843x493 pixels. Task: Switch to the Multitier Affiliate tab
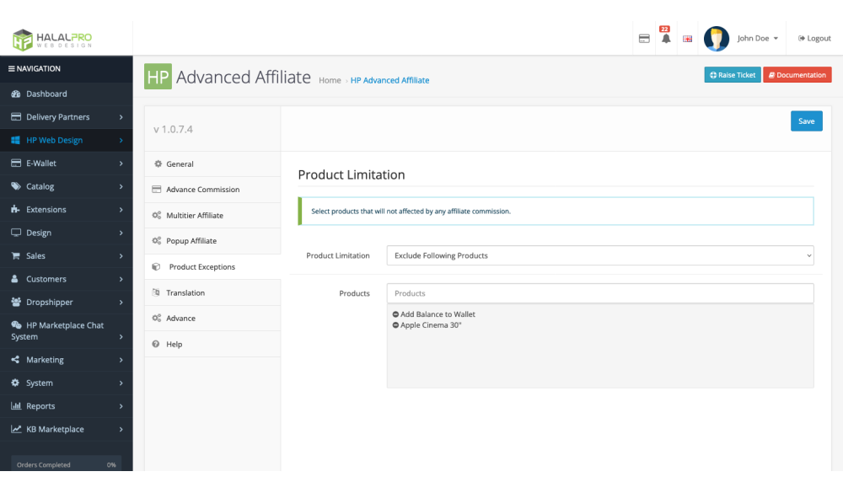tap(195, 216)
